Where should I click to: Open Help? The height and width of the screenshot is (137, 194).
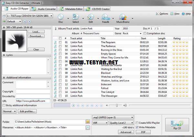pyautogui.click(x=186, y=14)
